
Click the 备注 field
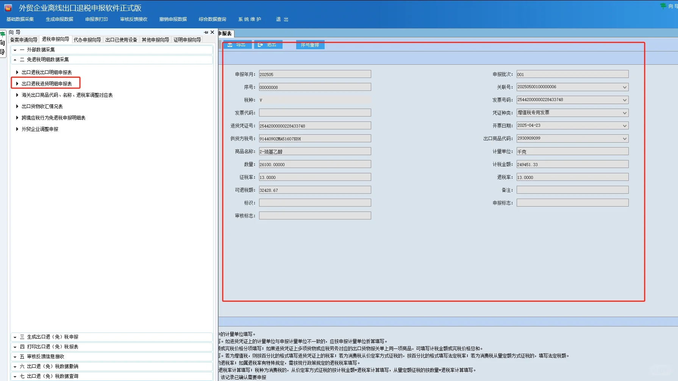(x=573, y=190)
